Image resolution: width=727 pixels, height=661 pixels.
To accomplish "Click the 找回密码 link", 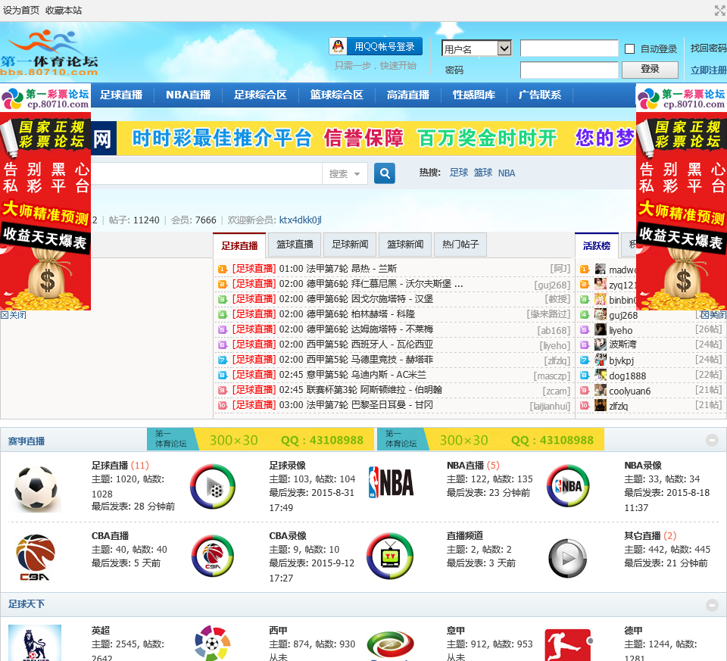I will pos(708,48).
